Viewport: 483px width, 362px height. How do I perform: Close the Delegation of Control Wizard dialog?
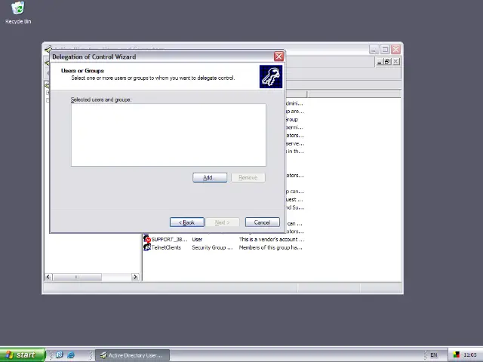click(278, 57)
